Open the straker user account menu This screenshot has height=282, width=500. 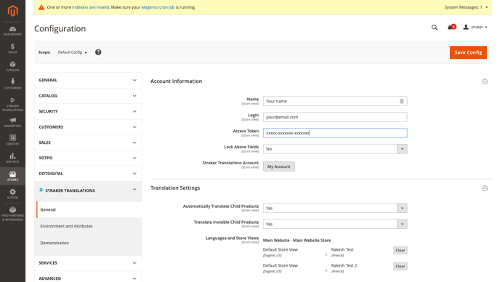click(x=475, y=27)
